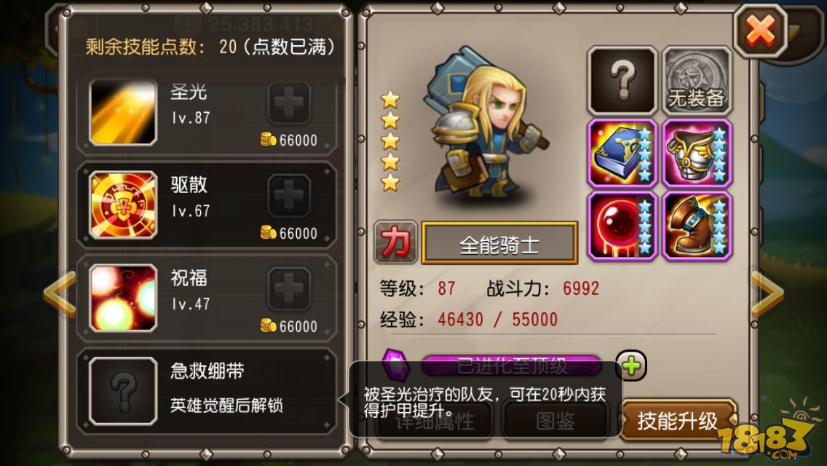Screen dimensions: 827x466
Task: Upgrade 驱散 with its plus button
Action: (x=289, y=196)
